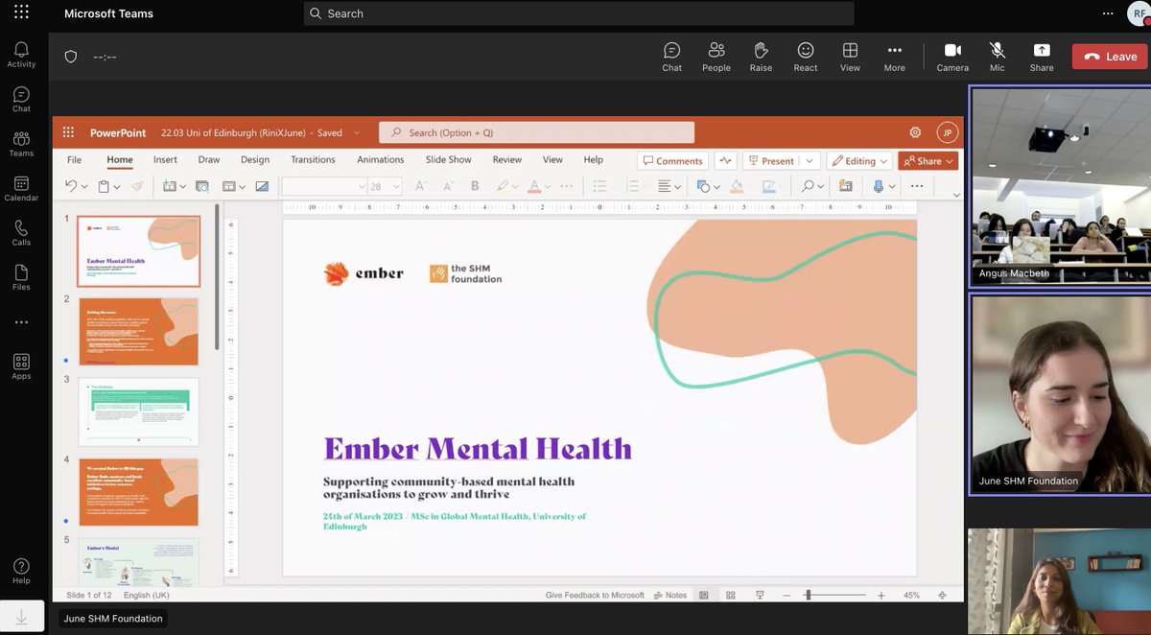Open meeting Chat from the call toolbar

click(671, 57)
